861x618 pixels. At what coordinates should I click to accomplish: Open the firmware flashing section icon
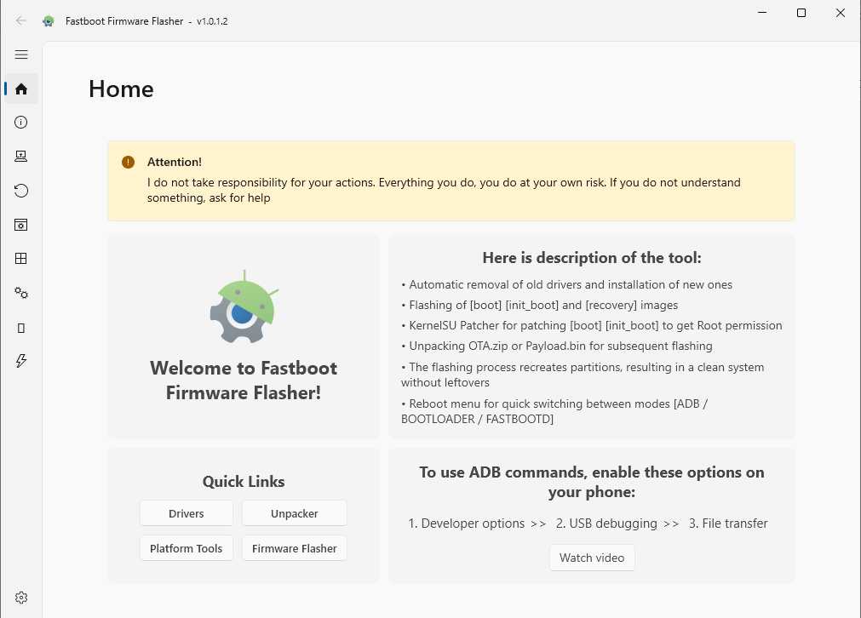pyautogui.click(x=21, y=224)
